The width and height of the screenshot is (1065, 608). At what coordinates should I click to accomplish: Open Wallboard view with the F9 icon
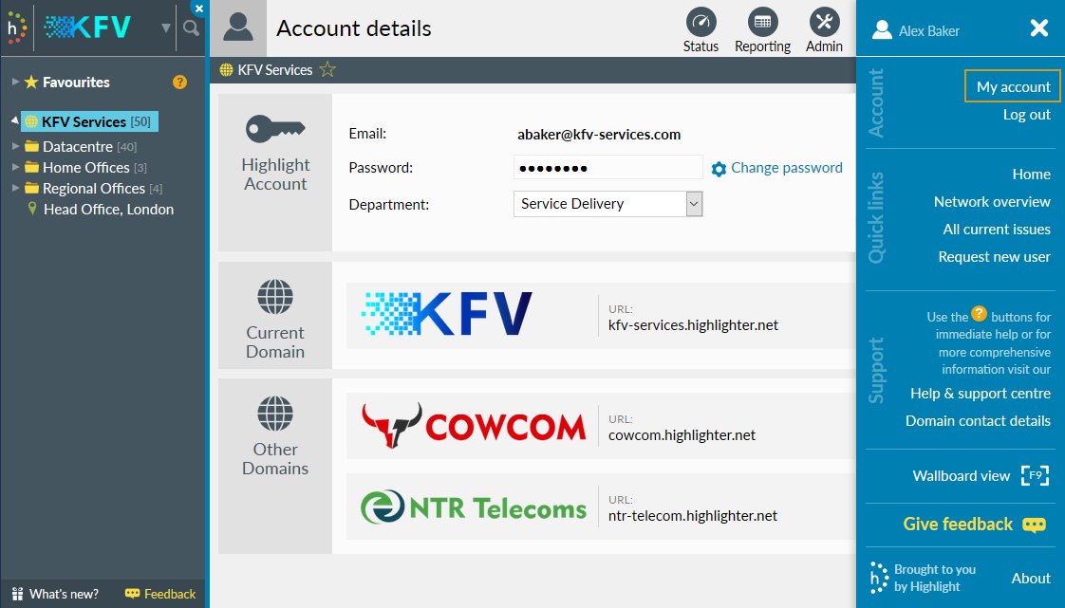[x=1034, y=476]
